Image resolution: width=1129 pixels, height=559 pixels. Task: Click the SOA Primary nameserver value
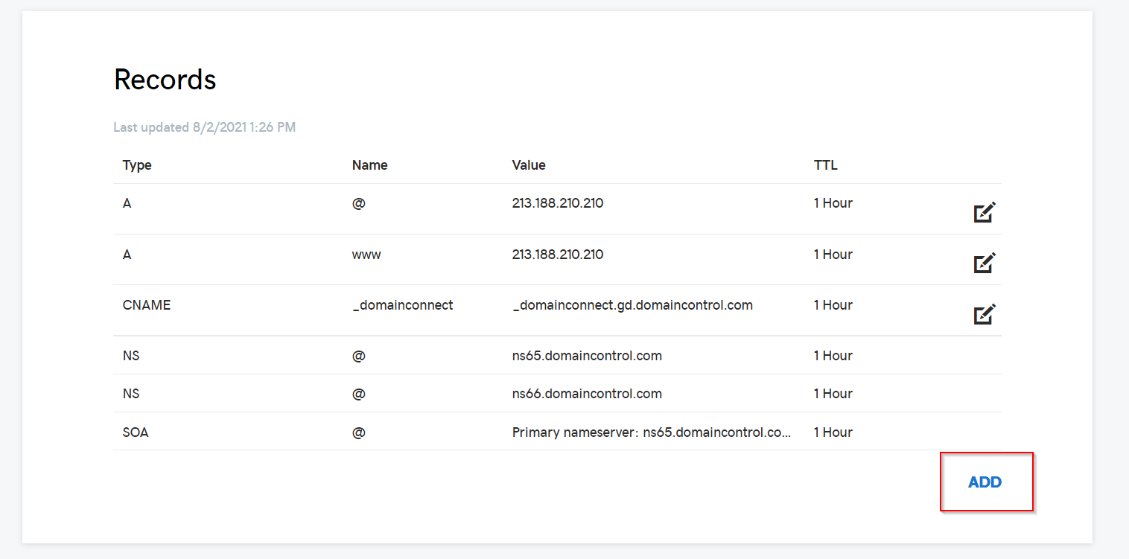pyautogui.click(x=651, y=432)
